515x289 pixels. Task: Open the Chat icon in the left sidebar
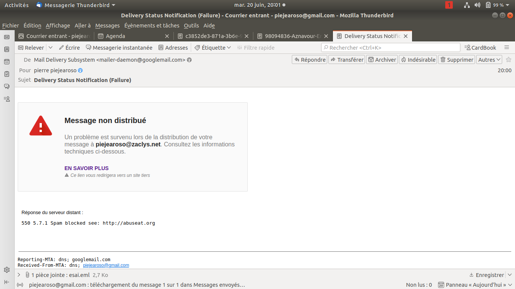(x=7, y=87)
